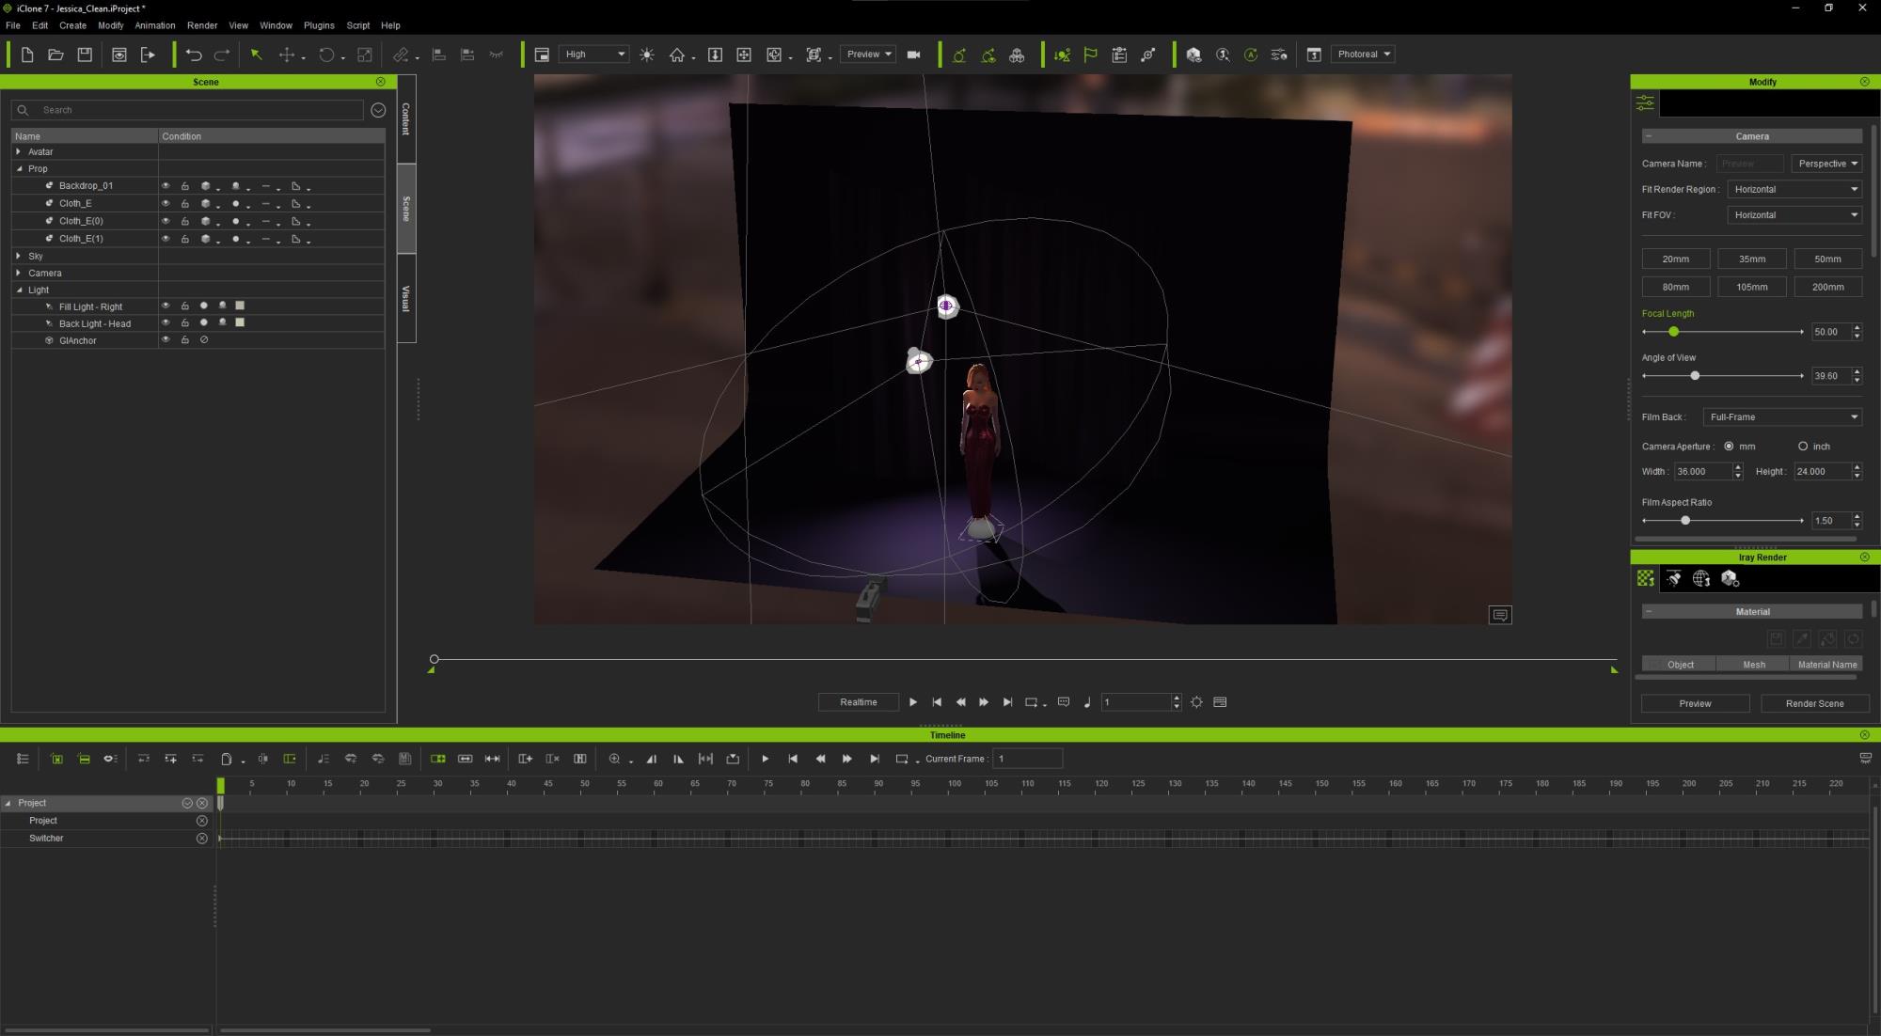This screenshot has width=1881, height=1036.
Task: Click the video camera record icon
Action: [913, 55]
